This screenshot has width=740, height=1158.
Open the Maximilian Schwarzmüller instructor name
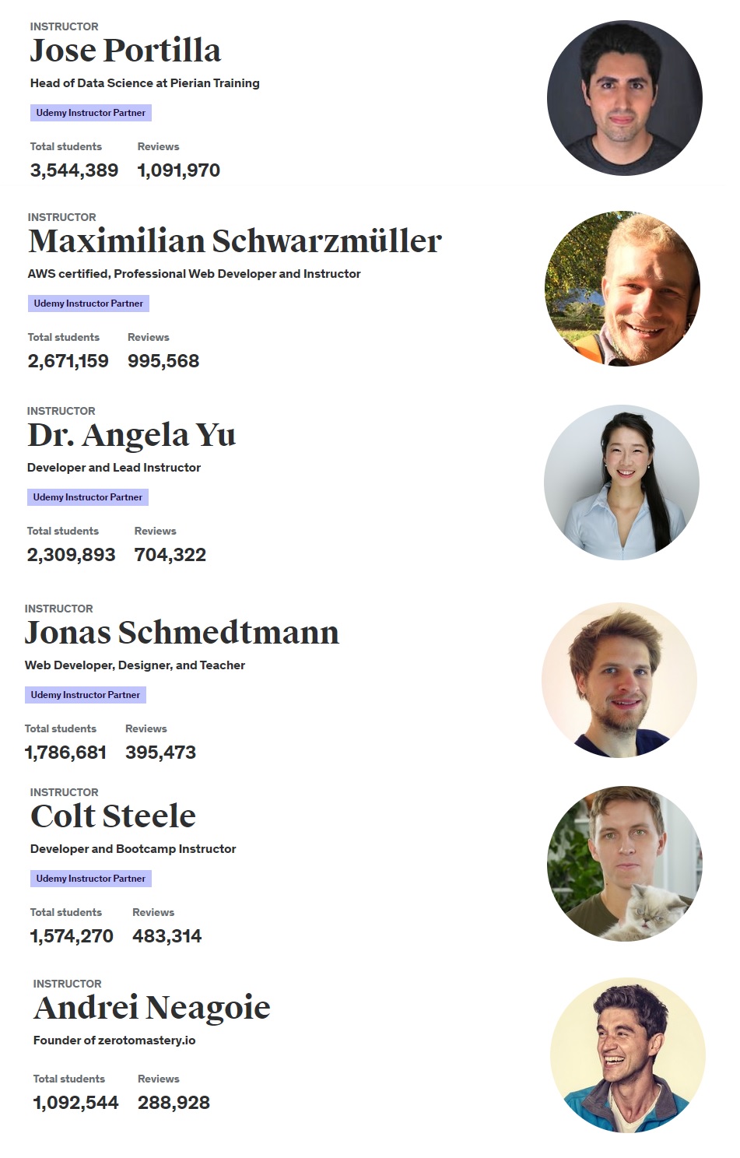235,241
